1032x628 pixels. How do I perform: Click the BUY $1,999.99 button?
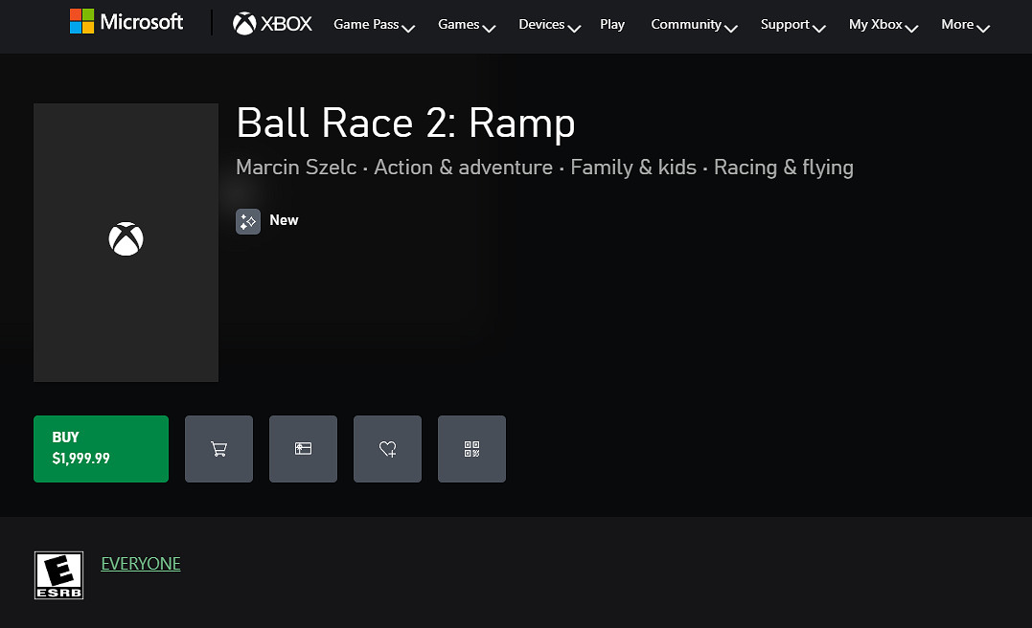click(101, 448)
